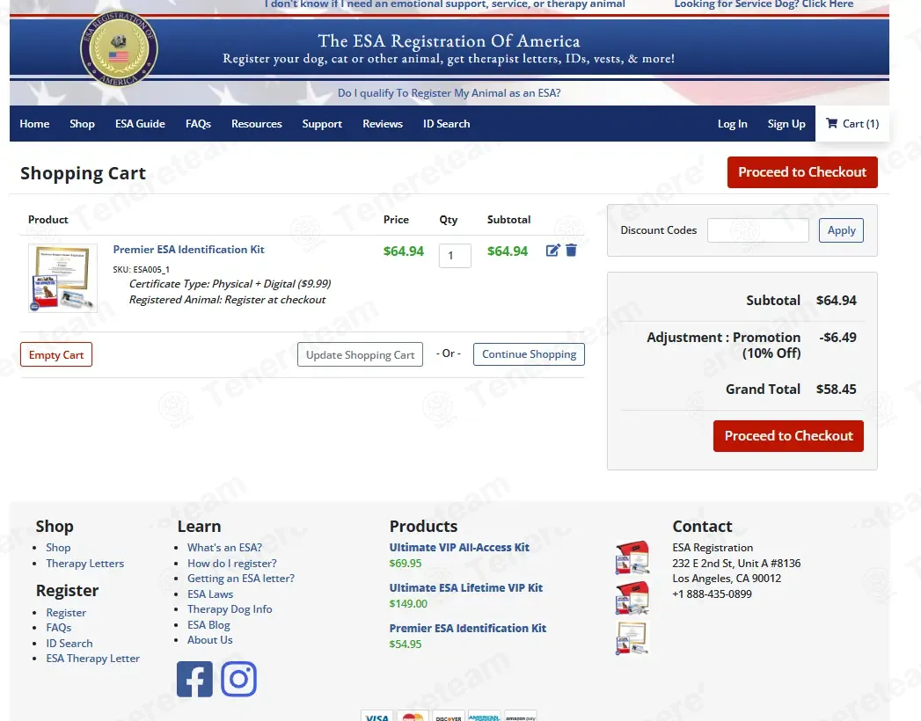Open Premier ESA Identification Kit product link in cart
This screenshot has height=721, width=921.
pyautogui.click(x=188, y=250)
